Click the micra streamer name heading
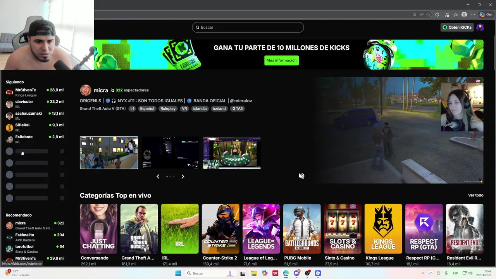The height and width of the screenshot is (279, 496). [x=101, y=90]
